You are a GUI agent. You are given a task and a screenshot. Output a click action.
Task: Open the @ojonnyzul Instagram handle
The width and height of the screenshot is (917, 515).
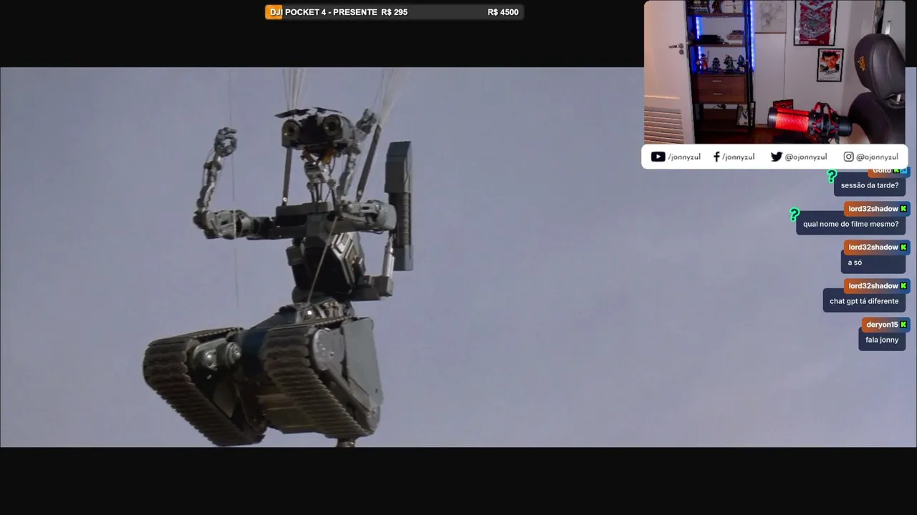point(878,157)
